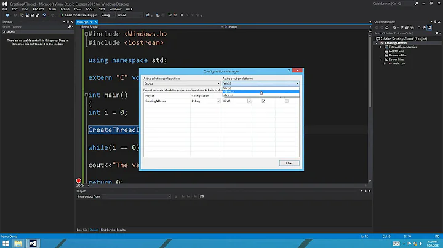Click the Visual Studio logo in title bar

(5, 4)
